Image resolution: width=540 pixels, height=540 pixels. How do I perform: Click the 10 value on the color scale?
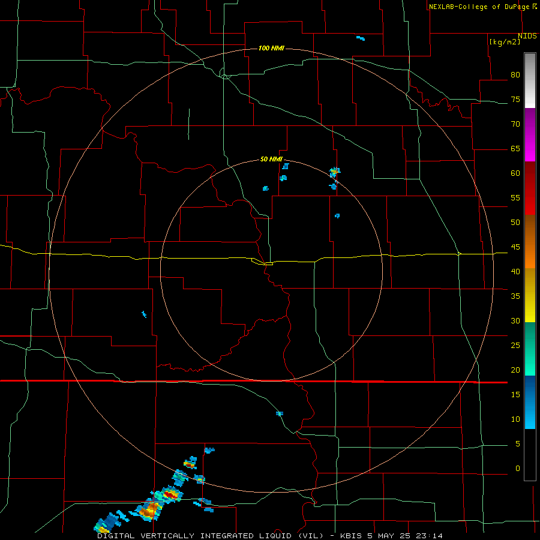coord(515,419)
